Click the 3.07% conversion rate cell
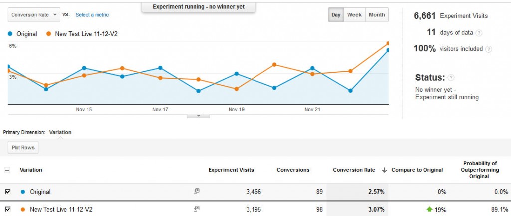This screenshot has width=511, height=216. pyautogui.click(x=376, y=209)
